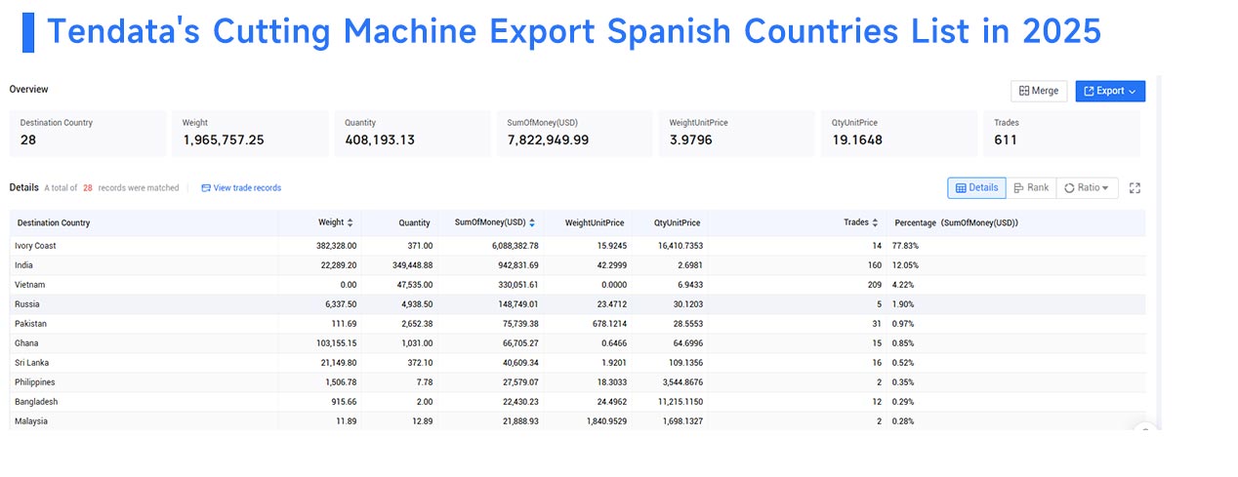Click the WeightUnitPrice column header
Image resolution: width=1238 pixels, height=477 pixels.
pyautogui.click(x=594, y=222)
